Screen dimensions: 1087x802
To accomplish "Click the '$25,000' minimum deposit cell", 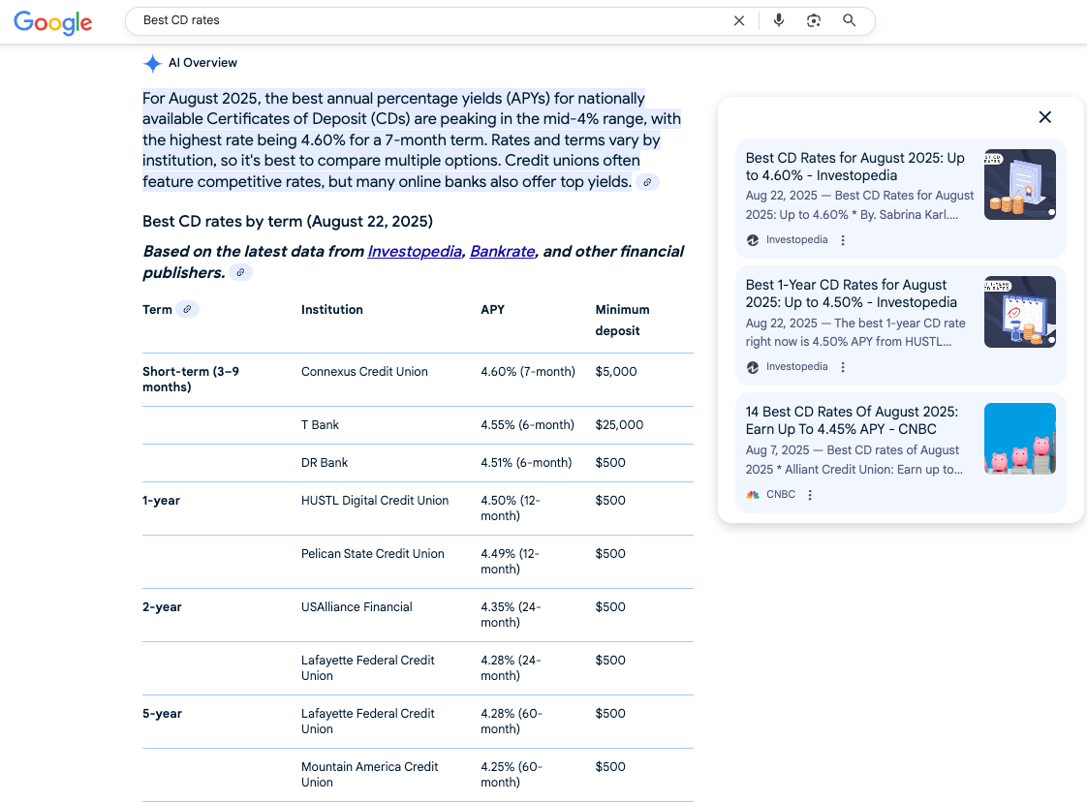I will pyautogui.click(x=619, y=425).
